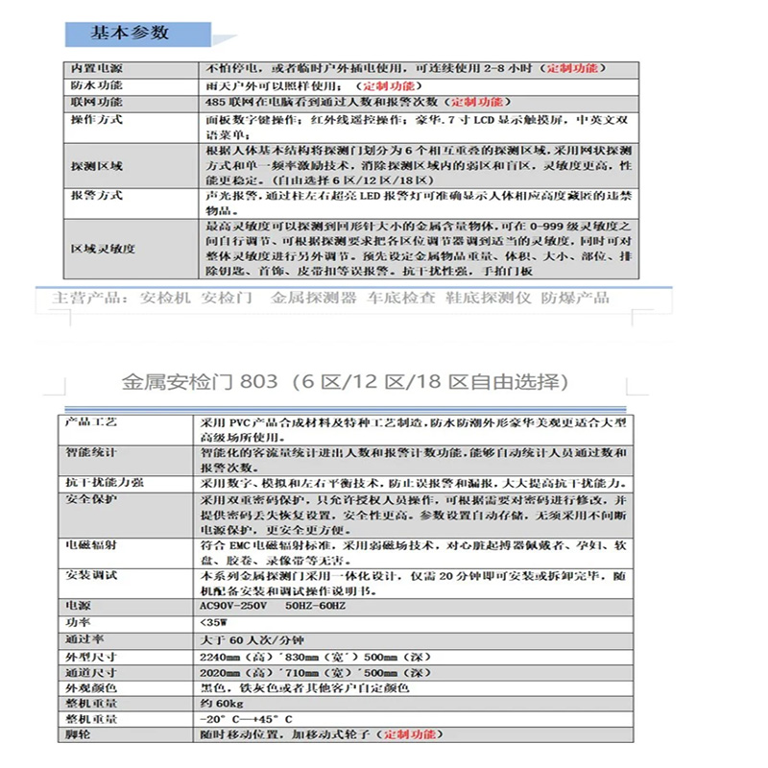Select the 安装调试 row label

pyautogui.click(x=90, y=576)
